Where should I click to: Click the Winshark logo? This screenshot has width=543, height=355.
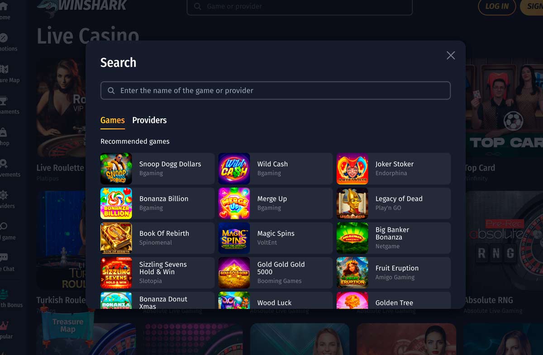pos(82,7)
